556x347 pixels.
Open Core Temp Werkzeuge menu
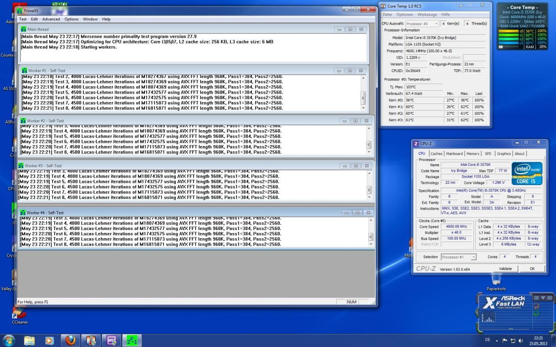427,15
